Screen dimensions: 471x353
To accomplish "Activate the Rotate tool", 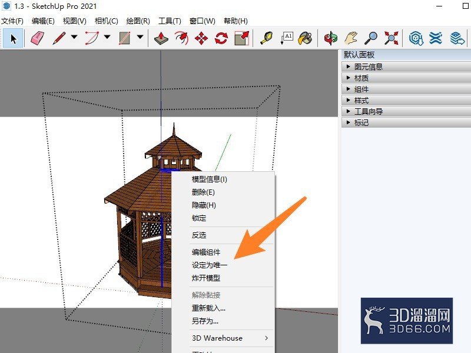I will pos(221,38).
